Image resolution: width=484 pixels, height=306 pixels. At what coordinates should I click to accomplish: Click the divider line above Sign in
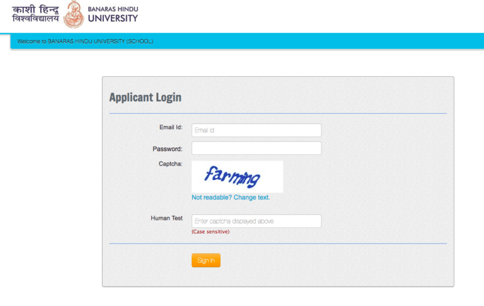[277, 243]
